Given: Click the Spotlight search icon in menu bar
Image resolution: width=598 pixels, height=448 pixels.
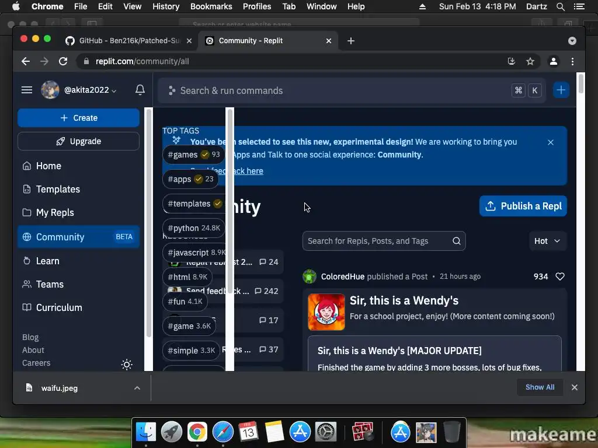Looking at the screenshot, I should point(560,6).
